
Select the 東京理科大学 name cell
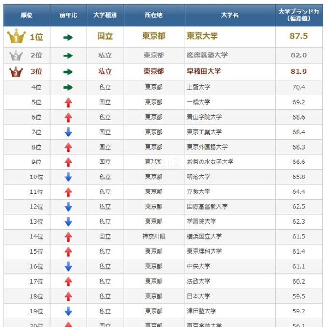pos(230,252)
